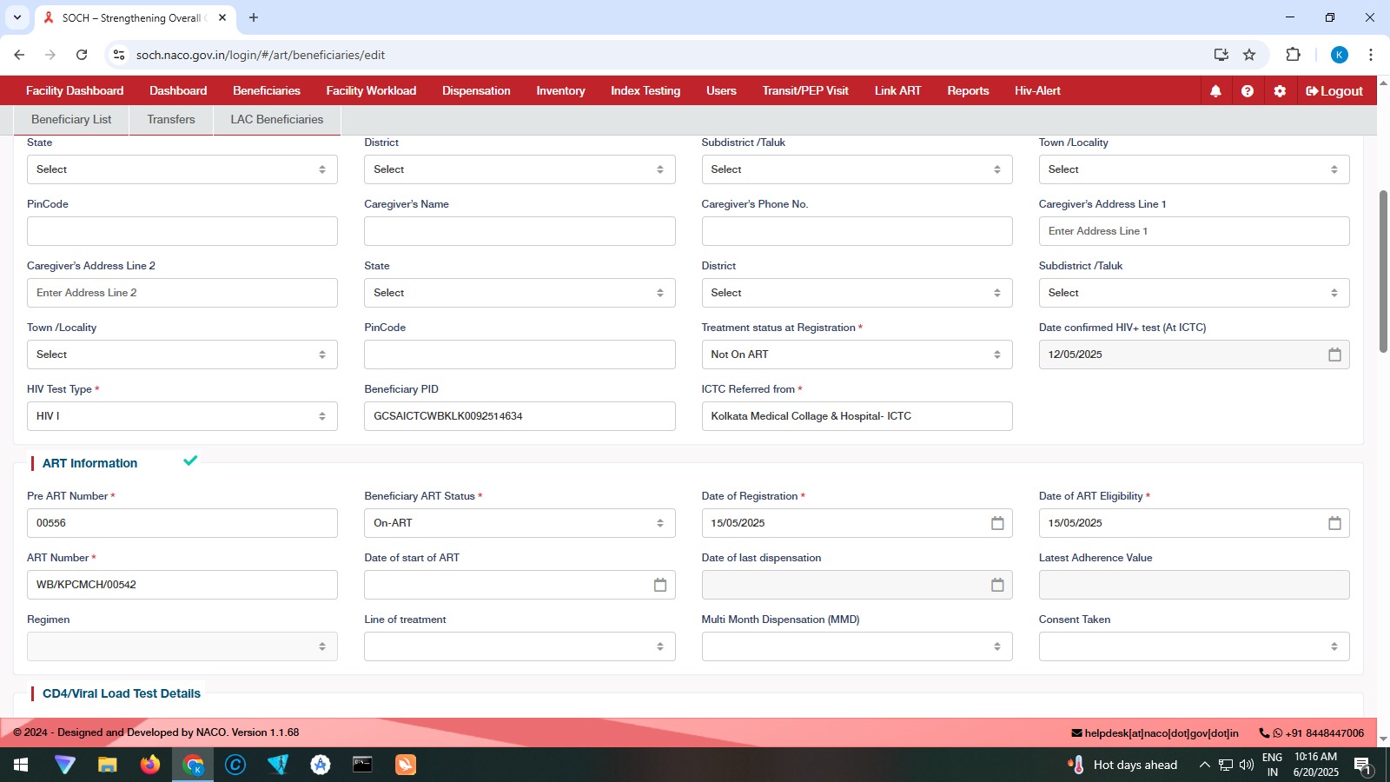Click the help question mark icon
This screenshot has width=1390, height=782.
tap(1248, 91)
